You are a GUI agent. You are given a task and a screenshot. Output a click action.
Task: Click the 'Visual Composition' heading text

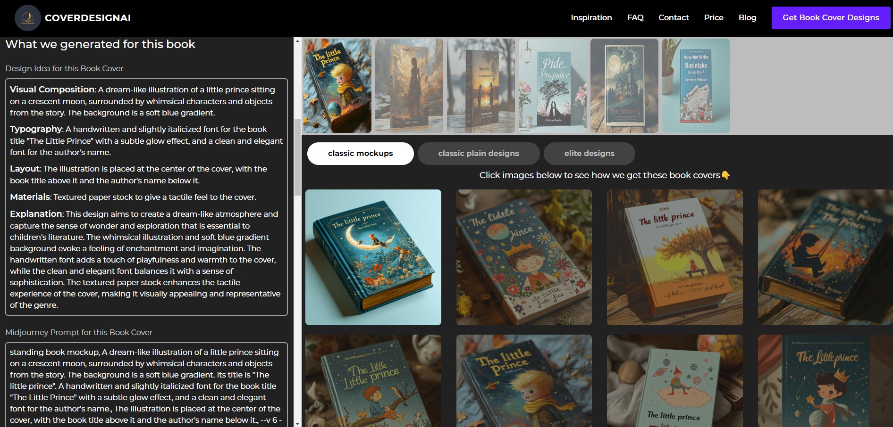pyautogui.click(x=52, y=90)
